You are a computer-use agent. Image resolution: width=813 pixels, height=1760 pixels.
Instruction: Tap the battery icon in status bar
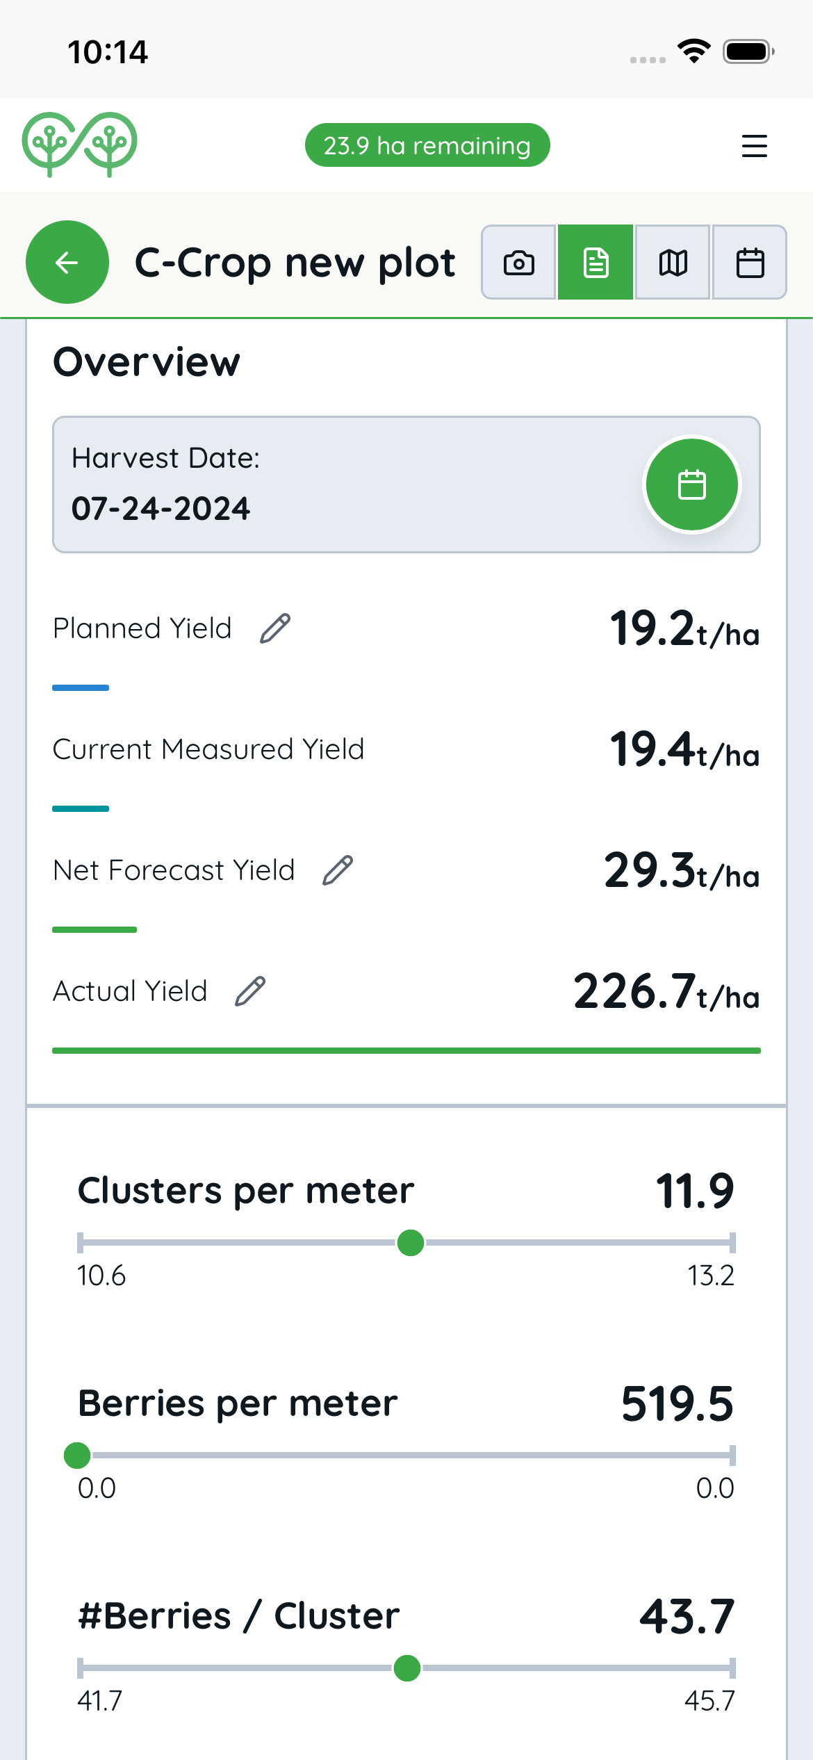[x=749, y=51]
